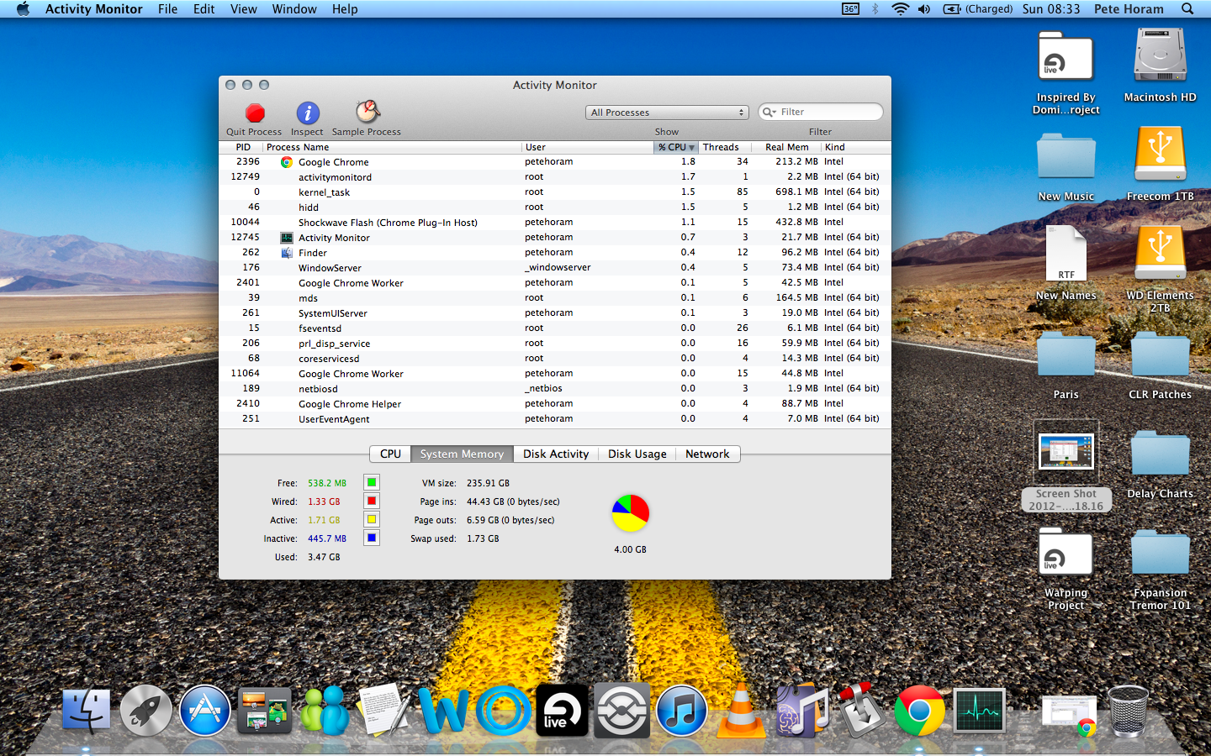Open the Paris folder on desktop
Image resolution: width=1211 pixels, height=756 pixels.
[x=1066, y=355]
